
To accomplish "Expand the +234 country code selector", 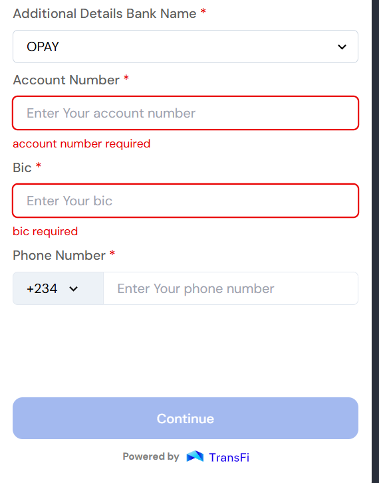I will tap(58, 288).
